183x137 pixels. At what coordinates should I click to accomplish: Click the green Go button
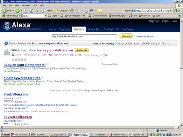tap(177, 11)
